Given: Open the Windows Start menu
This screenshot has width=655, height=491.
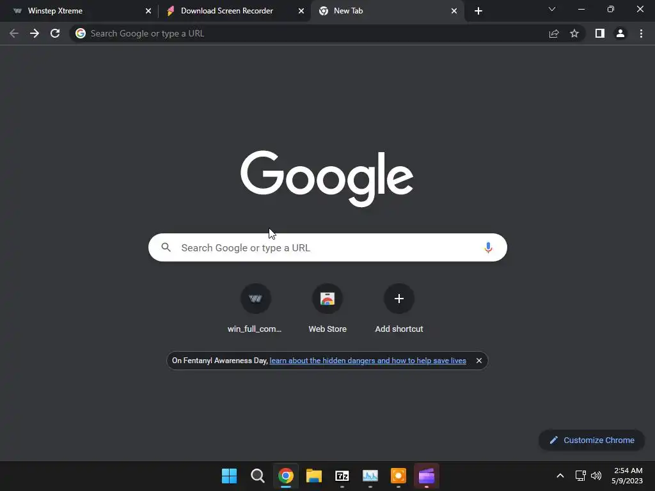Looking at the screenshot, I should pyautogui.click(x=230, y=476).
